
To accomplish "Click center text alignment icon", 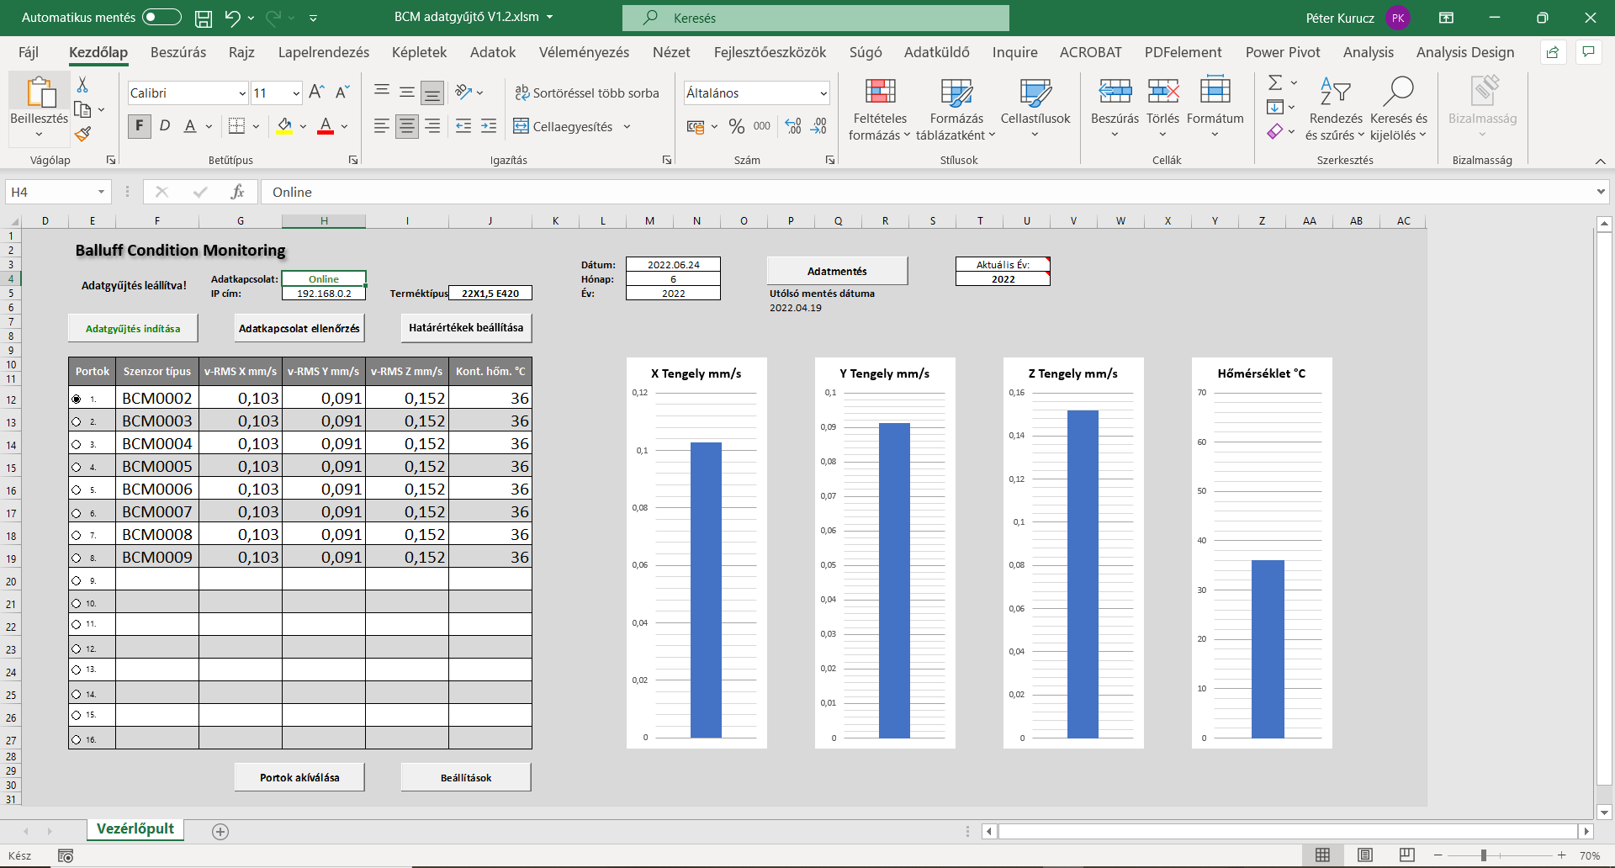I will 407,126.
